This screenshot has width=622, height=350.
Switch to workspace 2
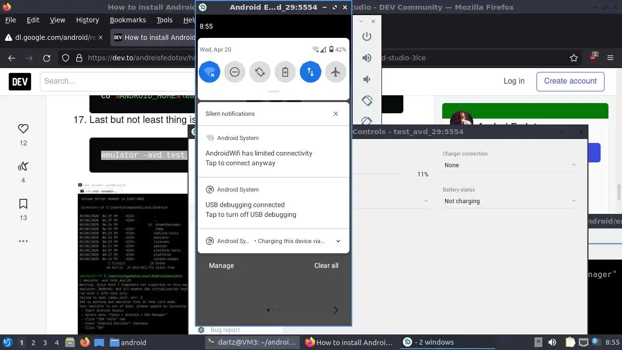(34, 343)
